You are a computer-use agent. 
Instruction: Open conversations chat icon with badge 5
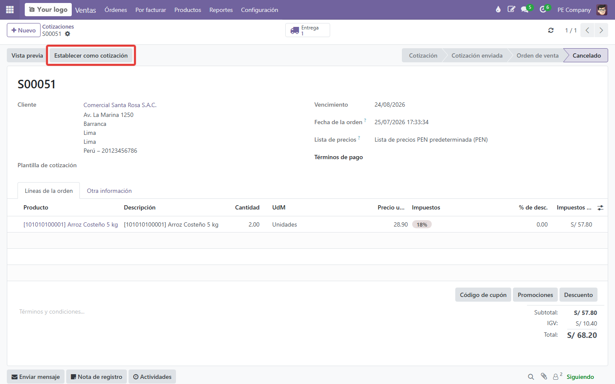(x=526, y=9)
